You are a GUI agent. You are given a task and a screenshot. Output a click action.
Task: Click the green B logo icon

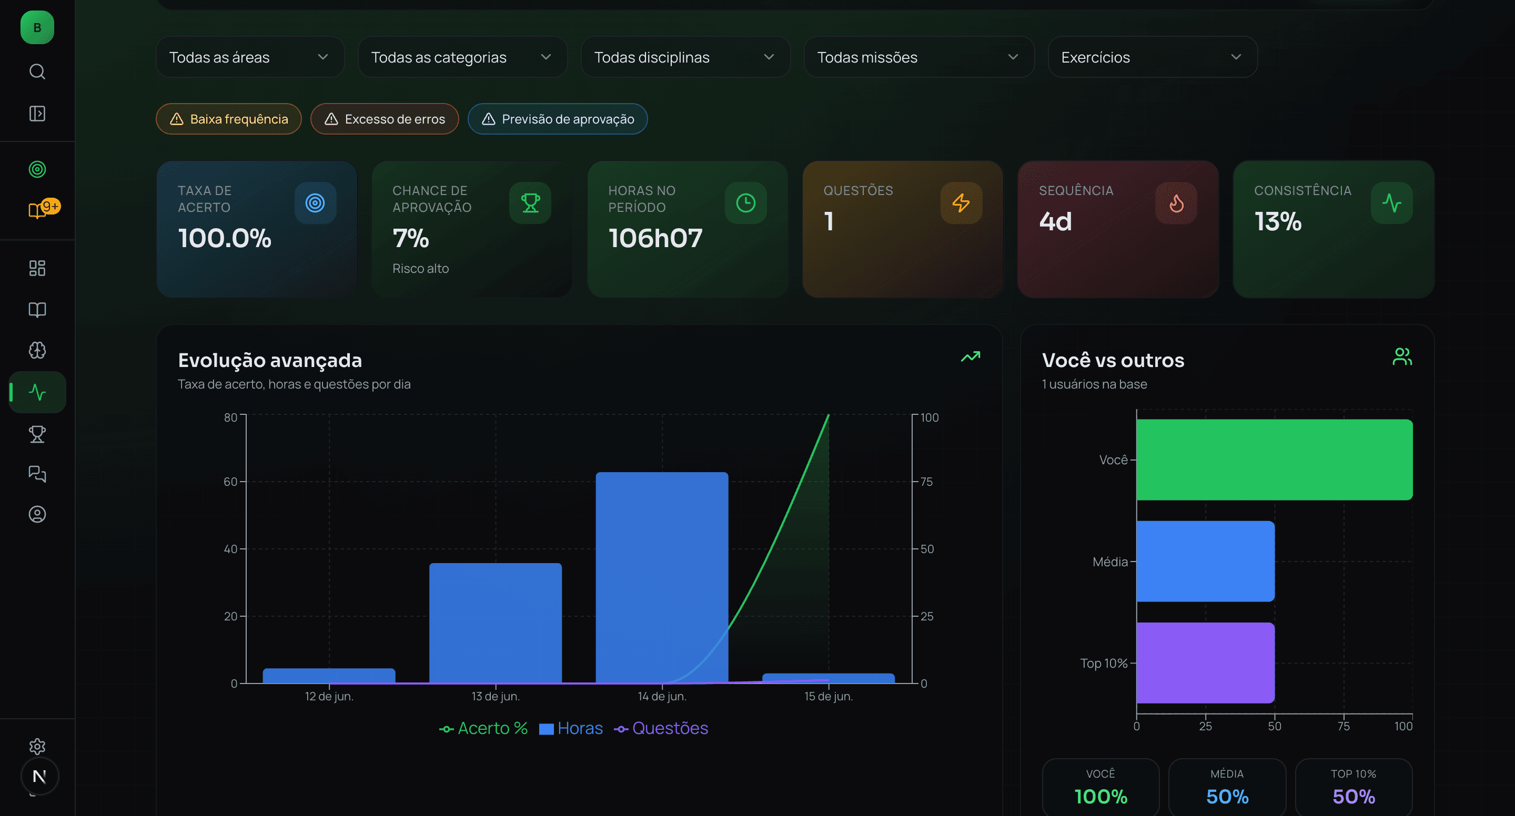coord(37,28)
